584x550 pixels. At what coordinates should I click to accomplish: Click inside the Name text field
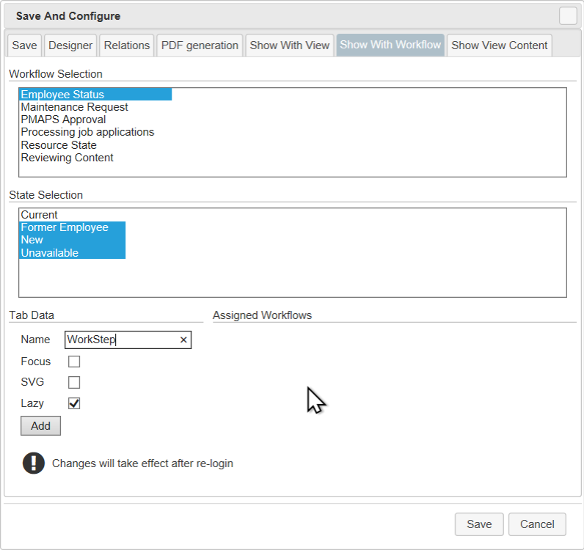[120, 340]
